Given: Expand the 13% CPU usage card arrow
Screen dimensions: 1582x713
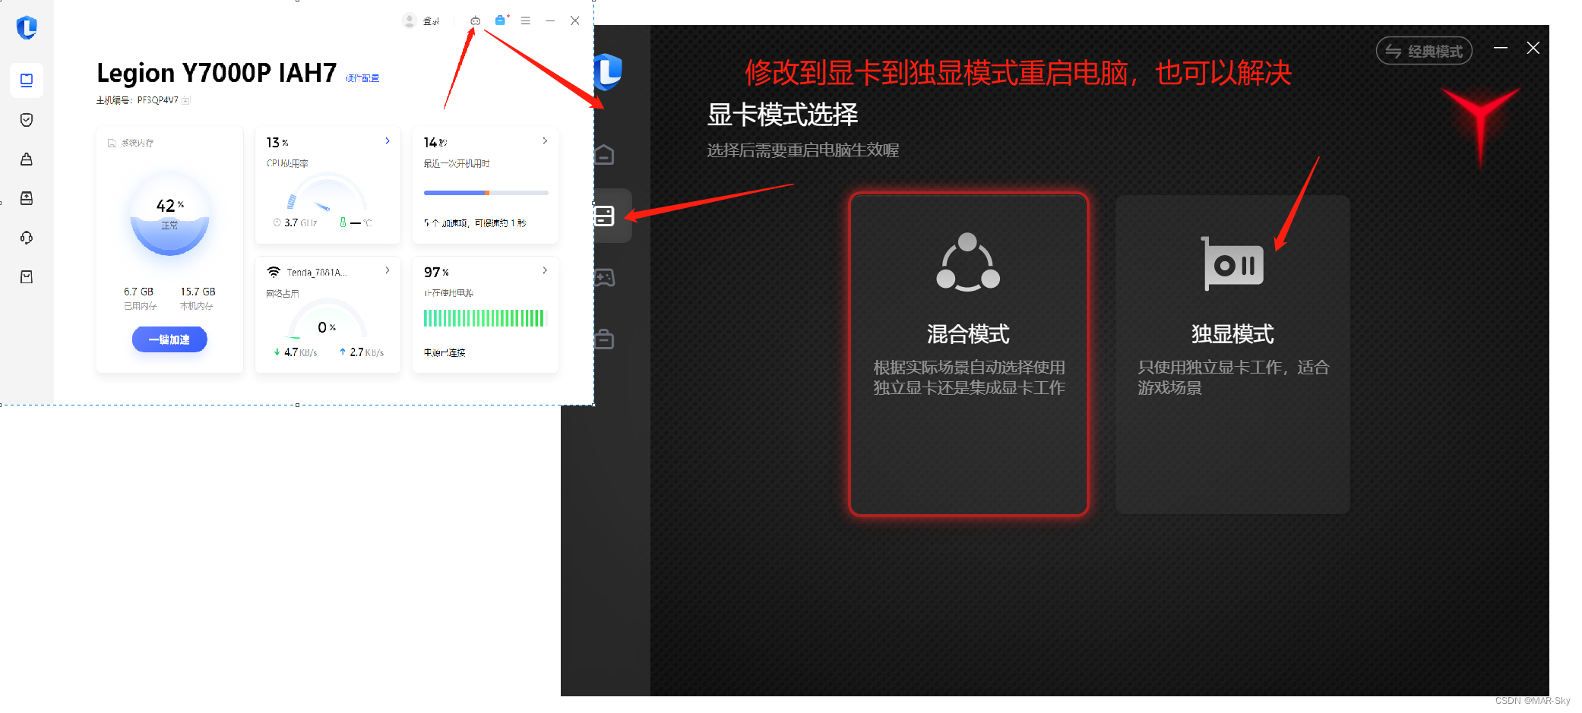Looking at the screenshot, I should click(x=388, y=140).
